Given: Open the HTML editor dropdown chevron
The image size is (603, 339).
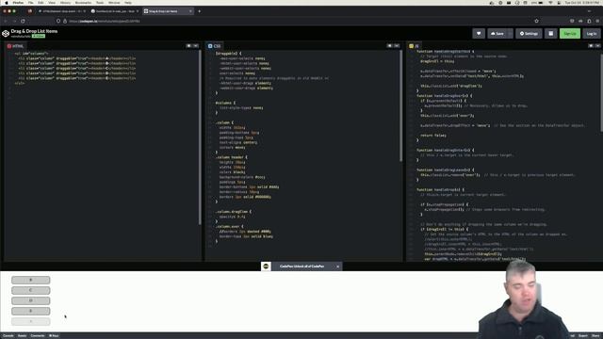Looking at the screenshot, I should (196, 46).
